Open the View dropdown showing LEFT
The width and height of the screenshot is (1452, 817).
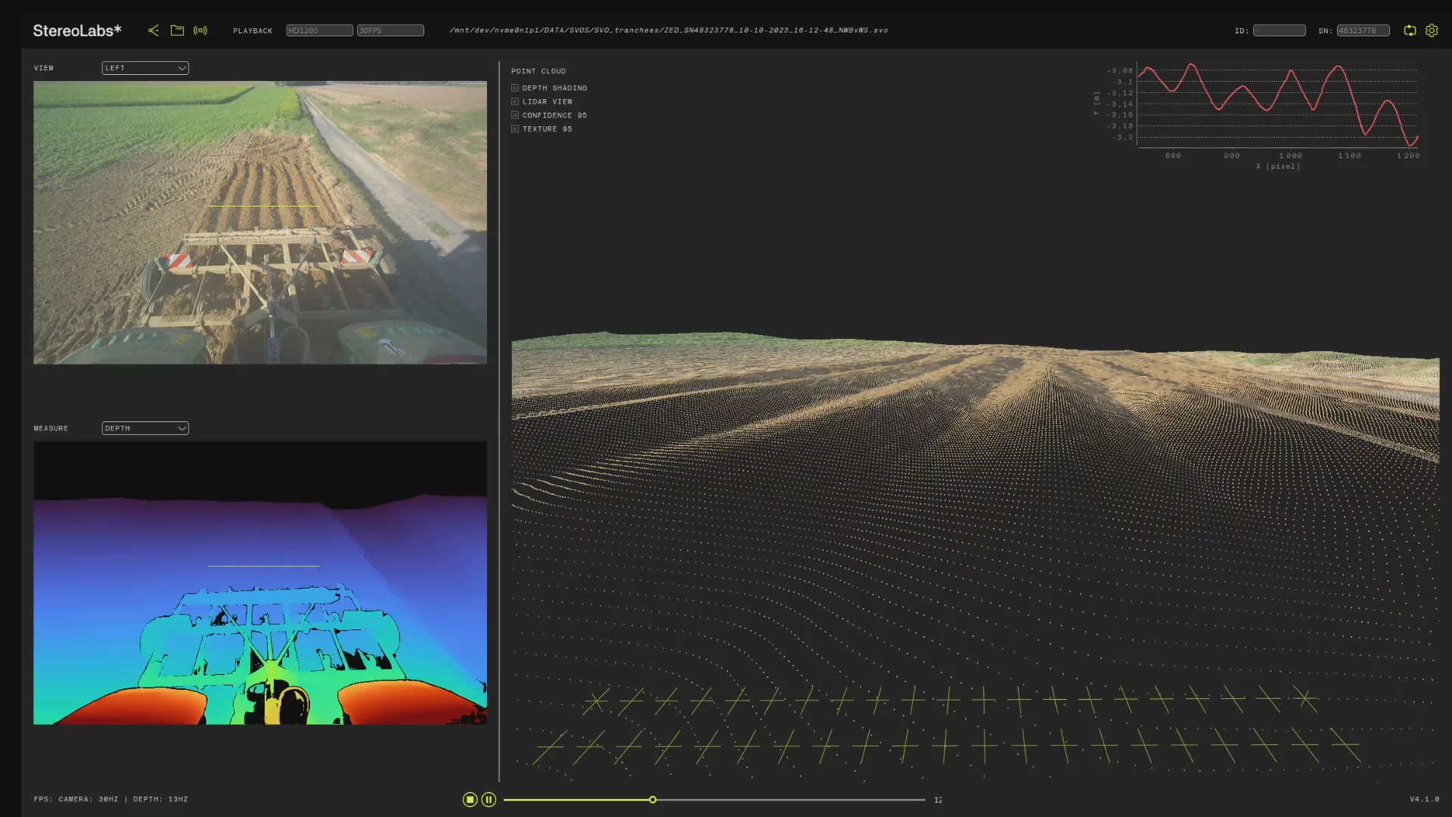(145, 68)
